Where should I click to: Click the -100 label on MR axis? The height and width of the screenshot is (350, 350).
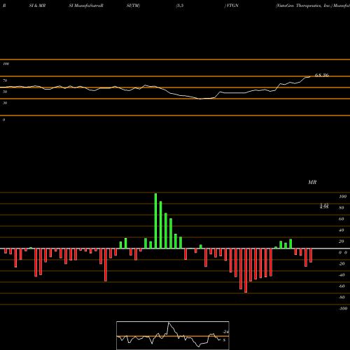pyautogui.click(x=343, y=309)
